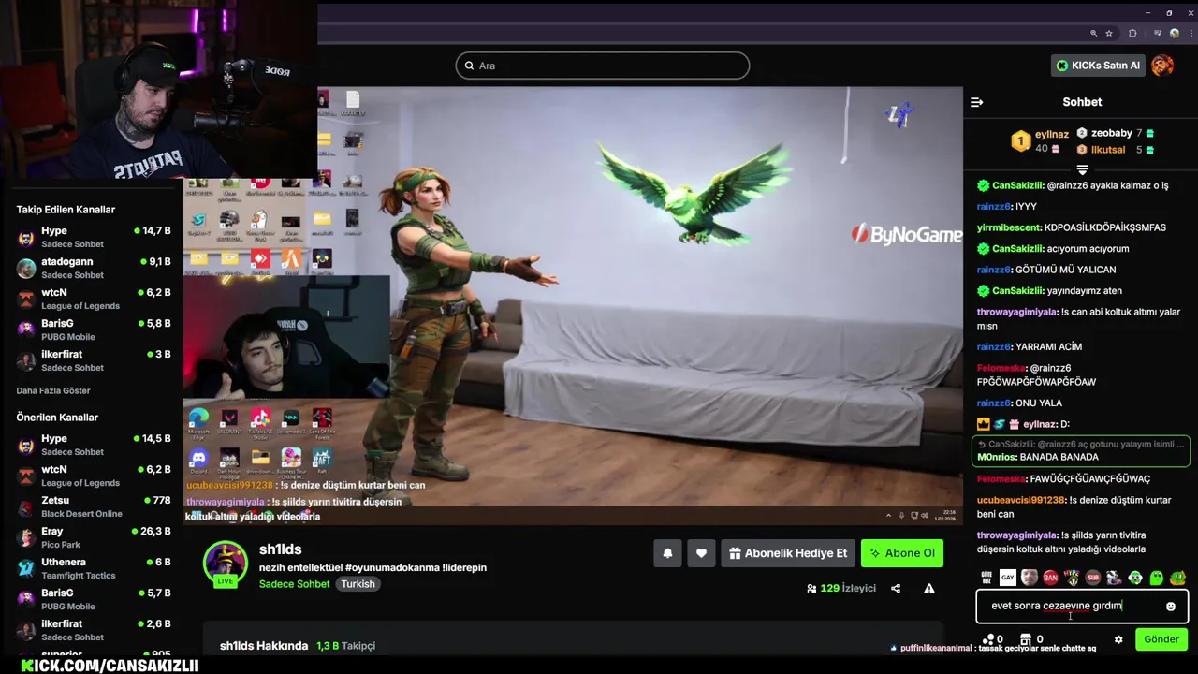Click the KICKs Satın Al button
The height and width of the screenshot is (674, 1198).
1098,66
